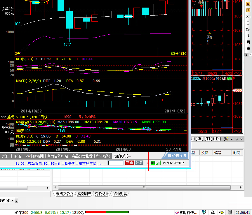Click the 1090 price tag on right chart
Image resolution: width=252 pixels, height=215 pixels.
[x=238, y=91]
